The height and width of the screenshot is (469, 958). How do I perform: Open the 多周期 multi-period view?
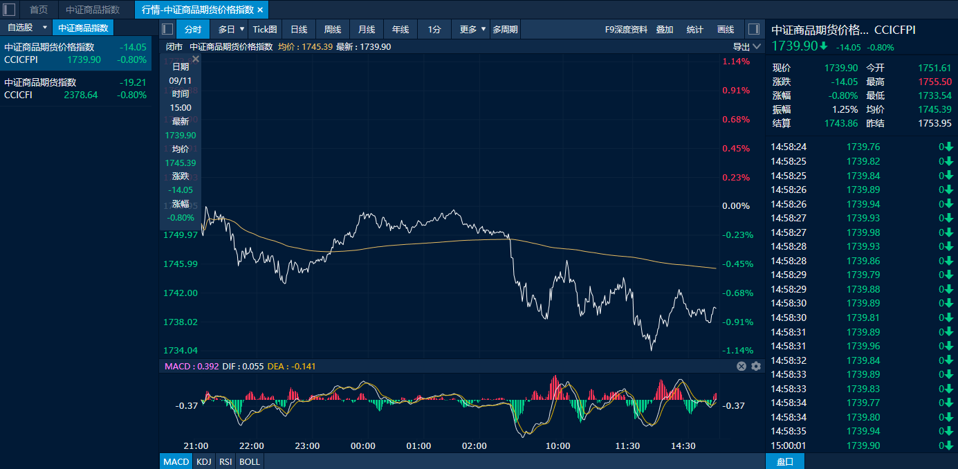pos(506,29)
